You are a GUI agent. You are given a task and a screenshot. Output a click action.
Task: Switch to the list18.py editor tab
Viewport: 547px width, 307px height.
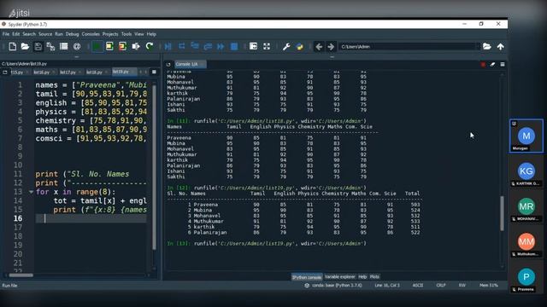click(x=94, y=72)
